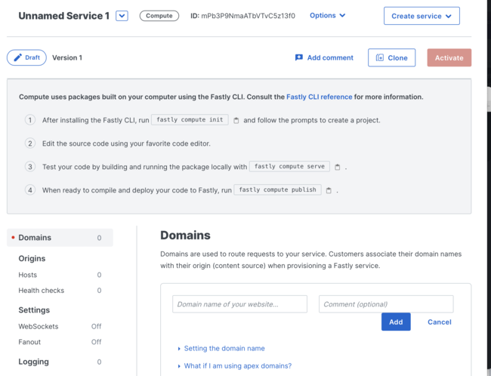The width and height of the screenshot is (491, 376).
Task: Open the Options menu
Action: coord(327,15)
